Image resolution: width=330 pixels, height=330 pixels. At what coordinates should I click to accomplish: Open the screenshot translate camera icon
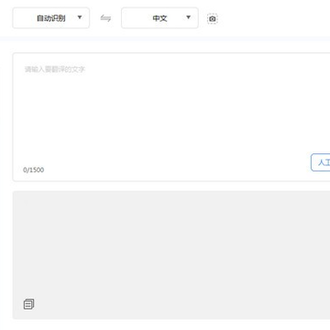click(213, 18)
